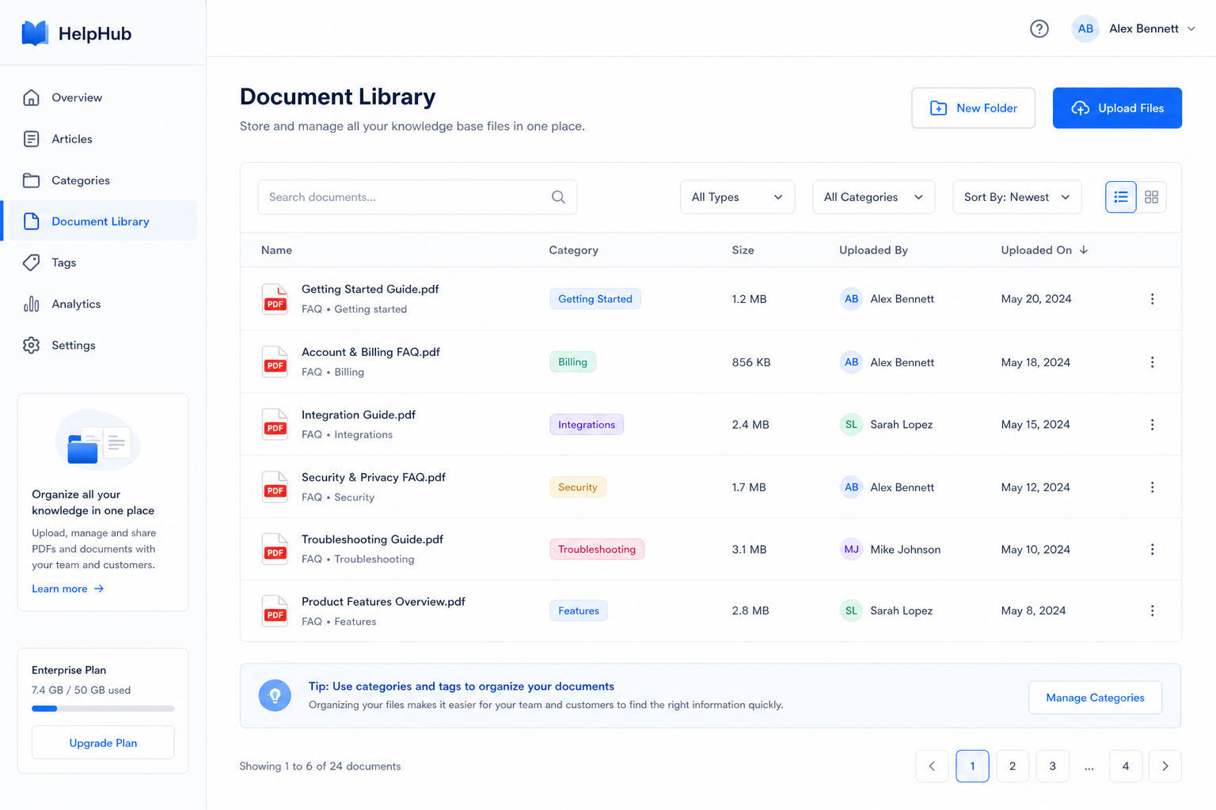Viewport: 1216px width, 810px height.
Task: Open actions menu for Security & Privacy FAQ.pdf
Action: pos(1152,487)
